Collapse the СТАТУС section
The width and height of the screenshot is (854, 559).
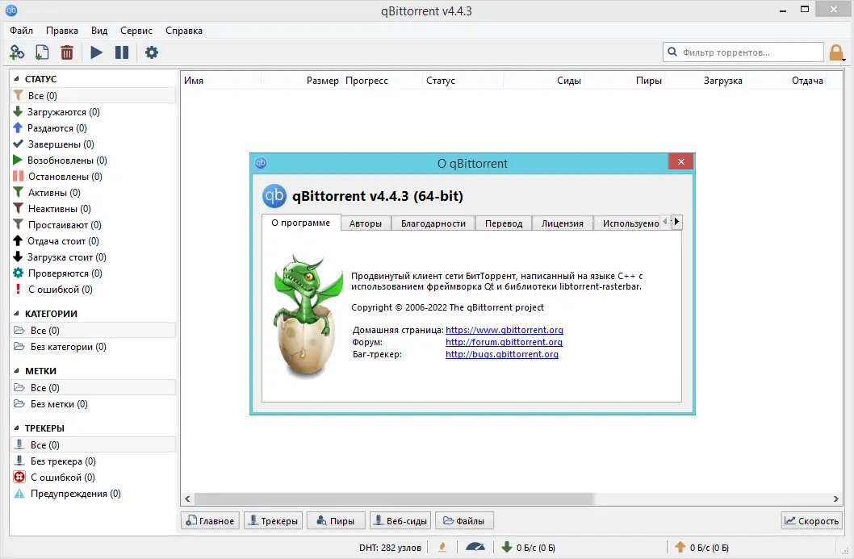point(16,79)
